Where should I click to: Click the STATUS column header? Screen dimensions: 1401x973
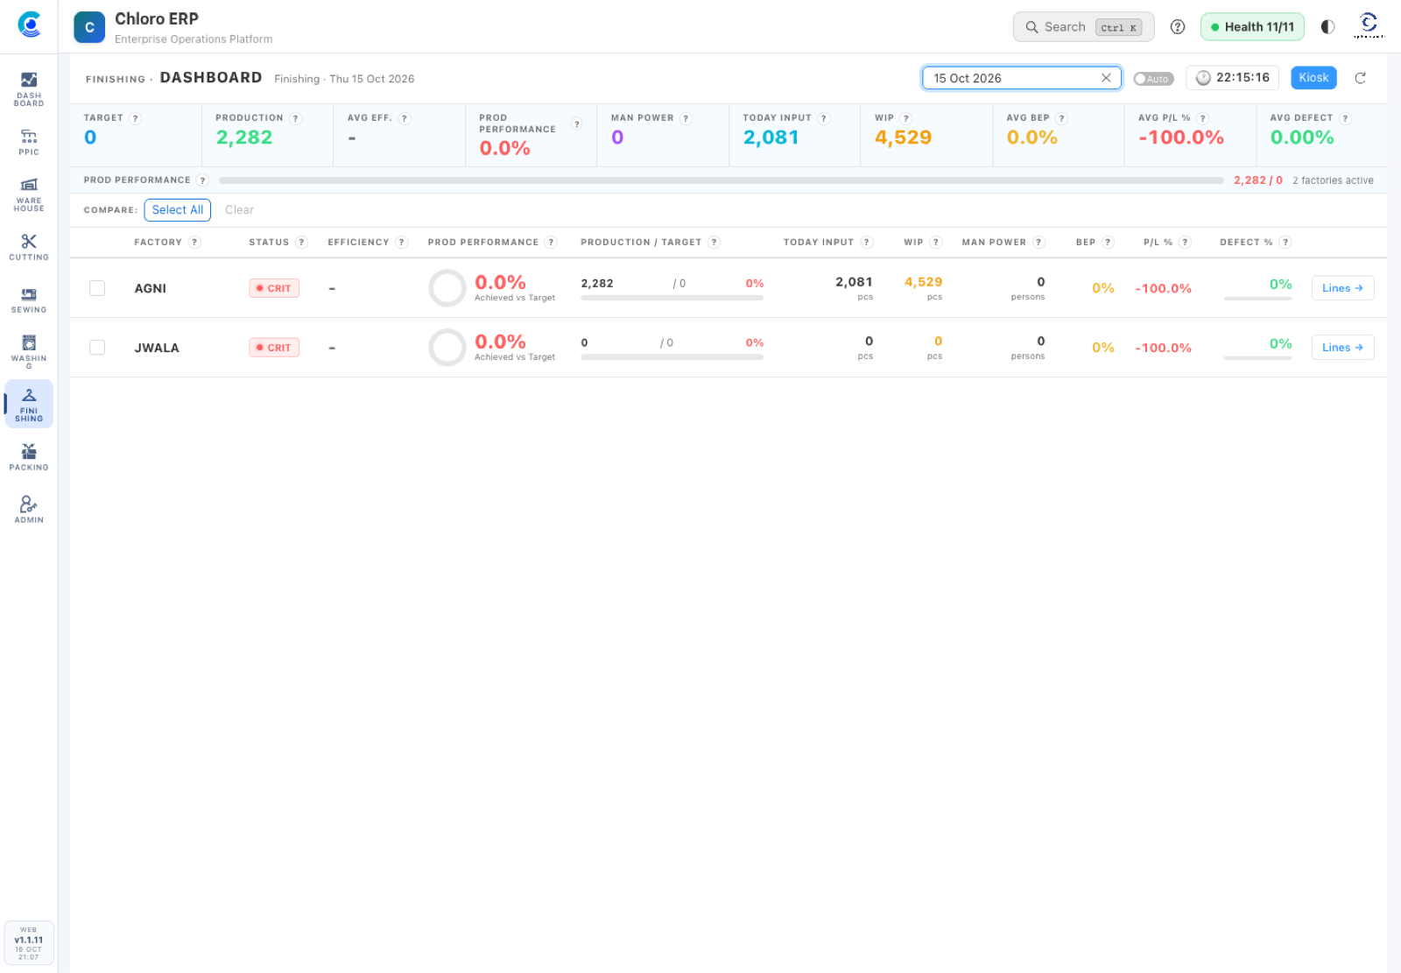(269, 243)
